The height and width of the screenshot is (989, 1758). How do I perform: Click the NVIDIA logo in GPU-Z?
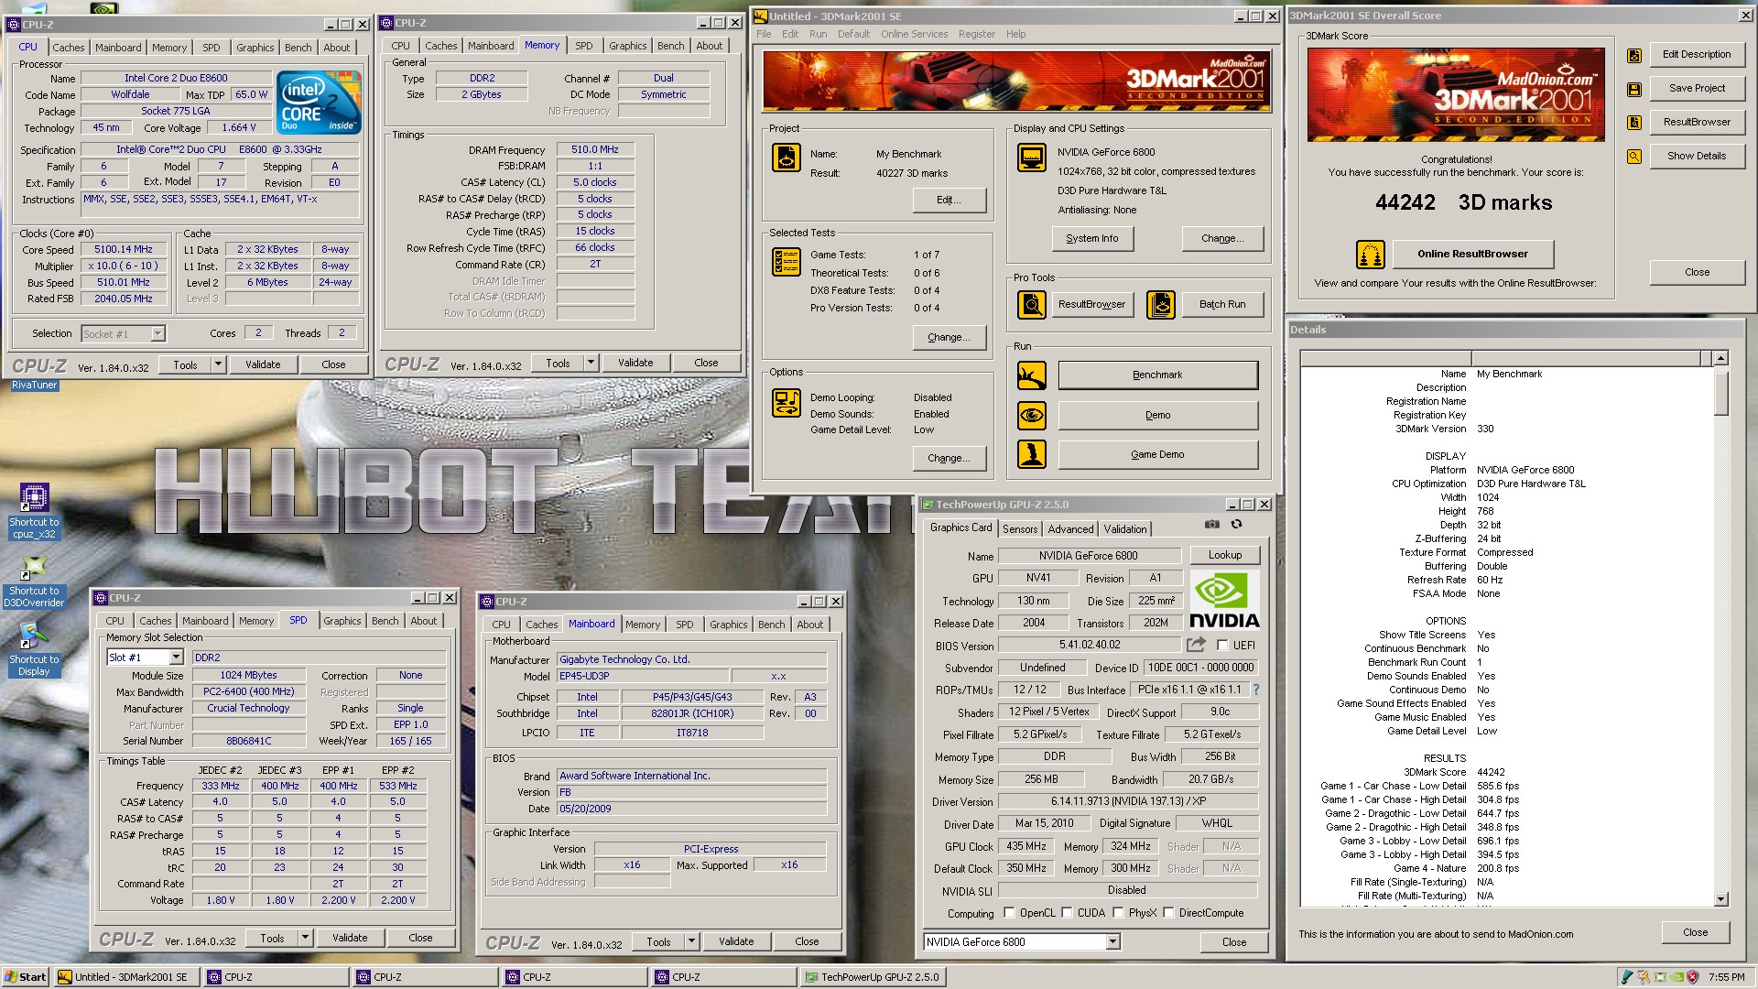tap(1224, 600)
